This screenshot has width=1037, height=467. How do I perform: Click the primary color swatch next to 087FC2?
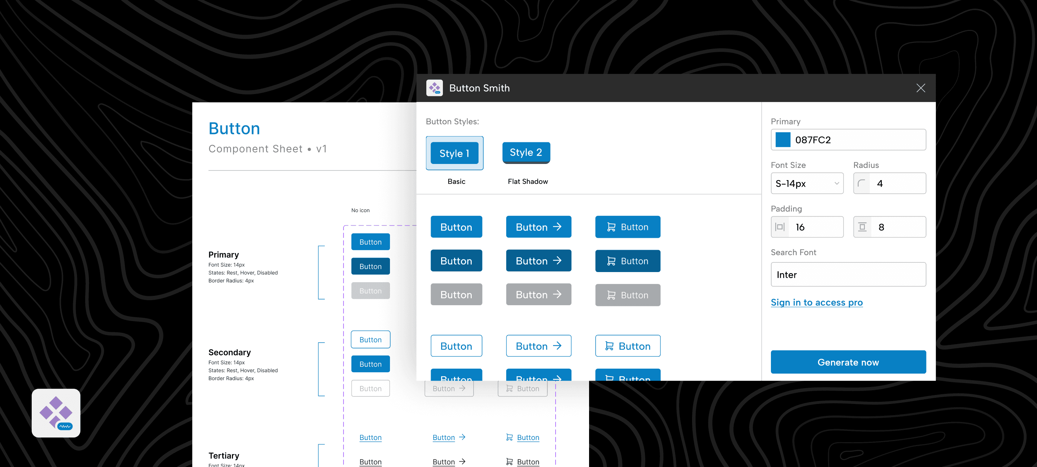point(783,140)
